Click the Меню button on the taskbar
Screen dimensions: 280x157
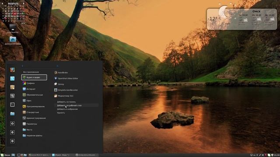[5, 155]
